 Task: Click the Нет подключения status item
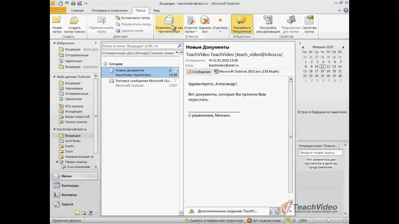pos(264,221)
